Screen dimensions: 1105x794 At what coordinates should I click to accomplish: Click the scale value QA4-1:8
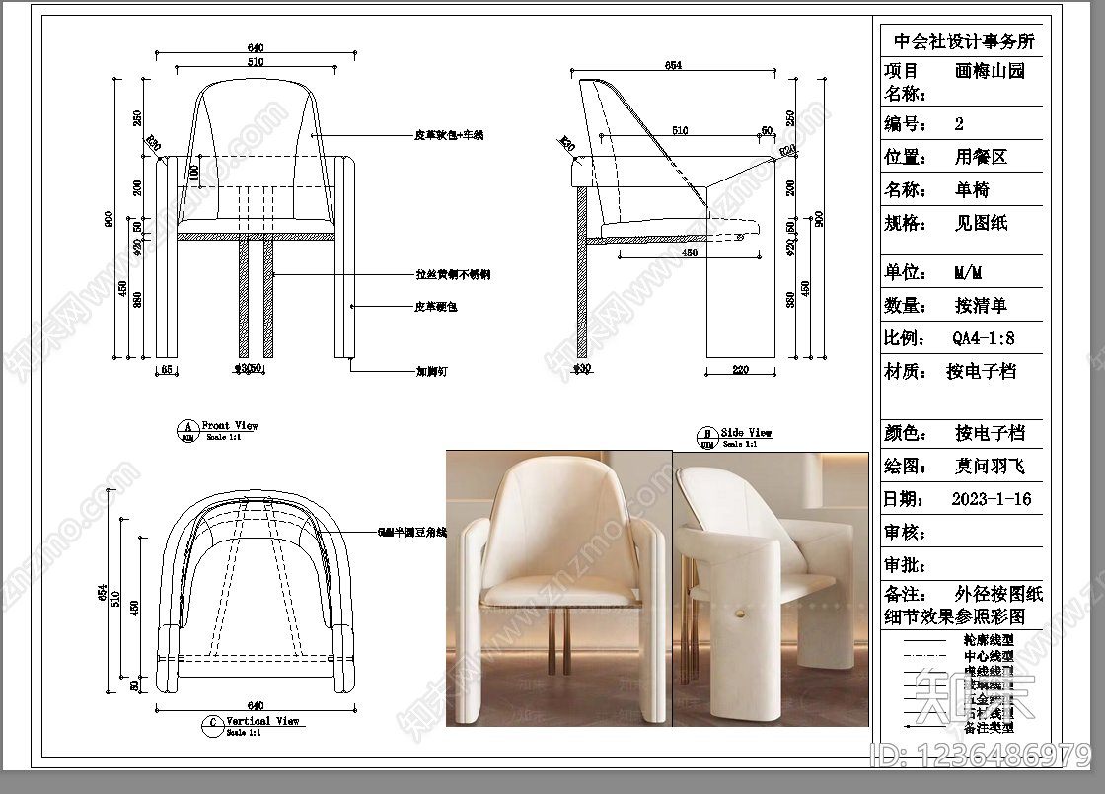click(x=984, y=338)
